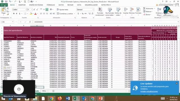Apply italic with the K button

(17, 14)
